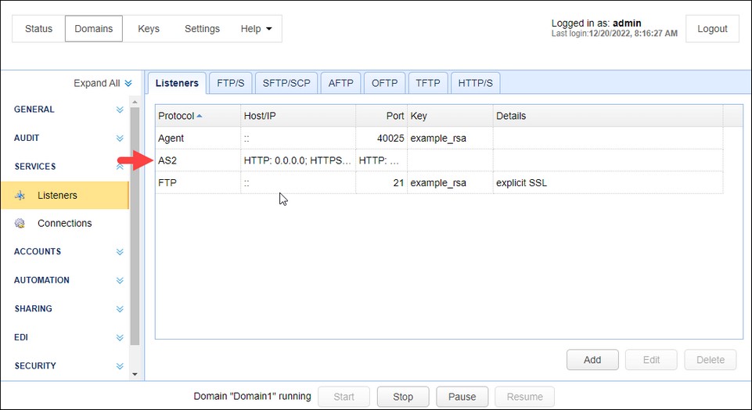752x410 pixels.
Task: Switch to the SFTP/SCP tab
Action: click(286, 83)
